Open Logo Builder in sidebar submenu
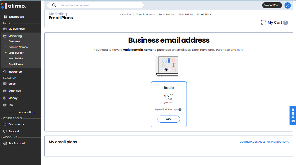This screenshot has width=296, height=165. pos(16,53)
